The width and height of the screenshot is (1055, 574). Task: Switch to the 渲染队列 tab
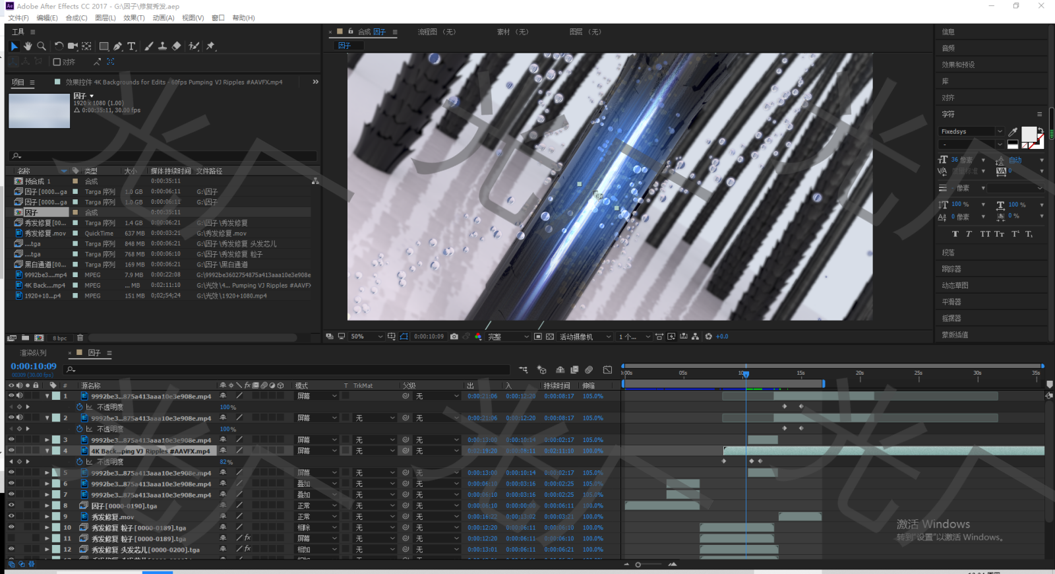pyautogui.click(x=33, y=353)
